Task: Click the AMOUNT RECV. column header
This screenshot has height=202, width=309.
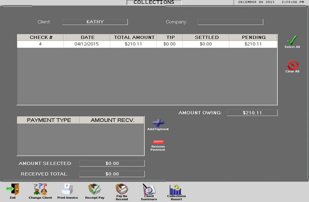Action: coord(112,120)
